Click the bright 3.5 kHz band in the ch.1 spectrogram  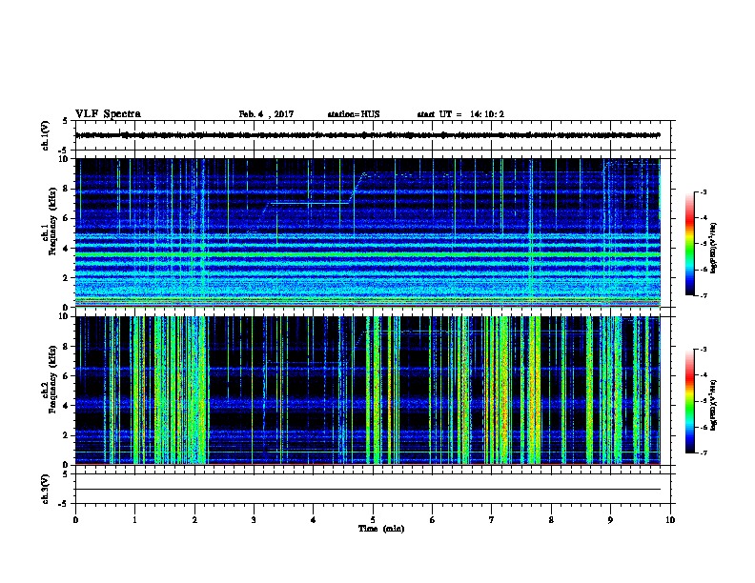368,254
